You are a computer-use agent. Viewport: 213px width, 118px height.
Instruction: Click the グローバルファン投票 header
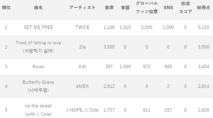point(147,7)
